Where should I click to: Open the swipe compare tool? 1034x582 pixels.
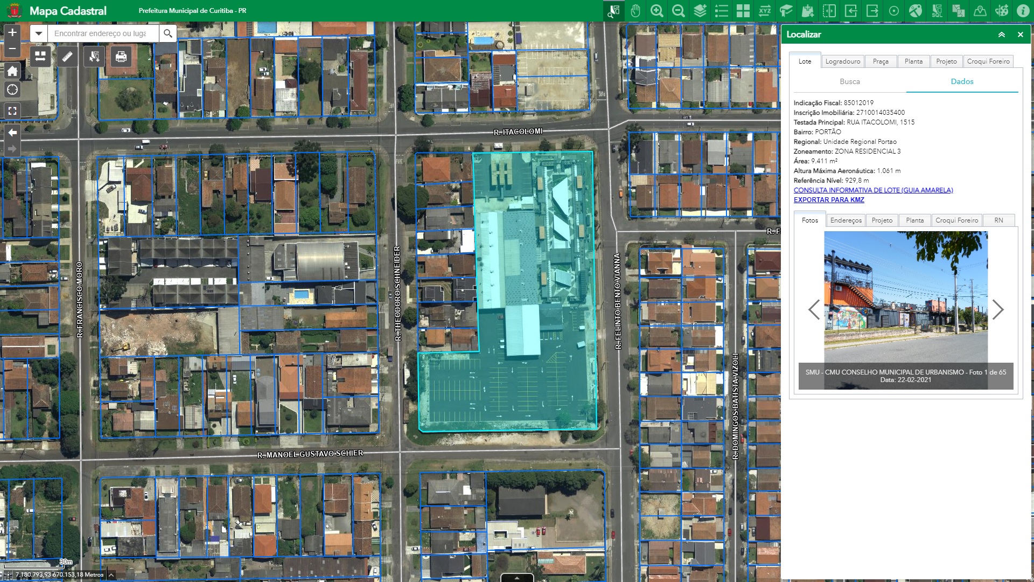pyautogui.click(x=829, y=11)
